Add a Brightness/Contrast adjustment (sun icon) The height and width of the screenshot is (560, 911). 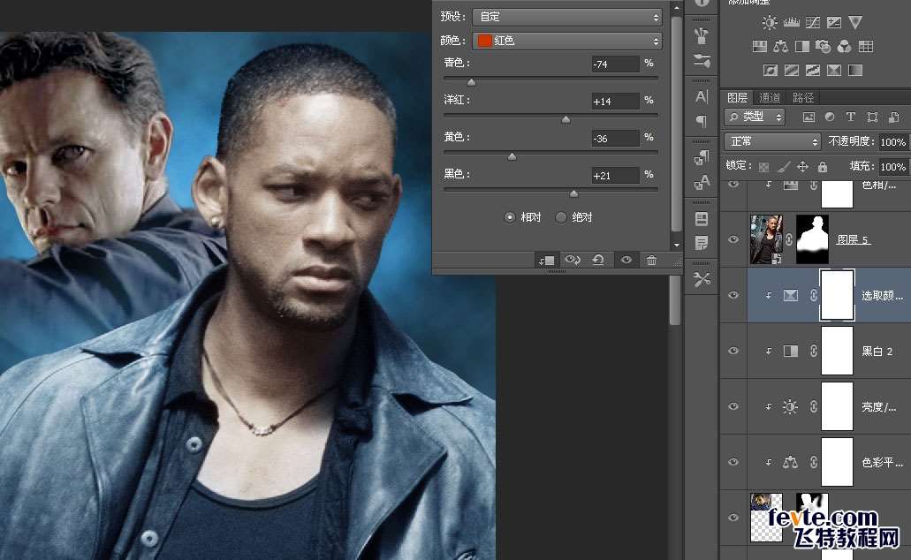click(x=770, y=23)
